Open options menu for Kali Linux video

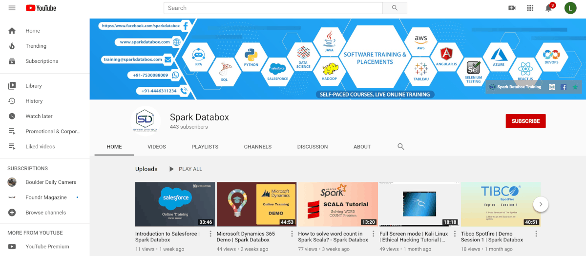(x=455, y=234)
